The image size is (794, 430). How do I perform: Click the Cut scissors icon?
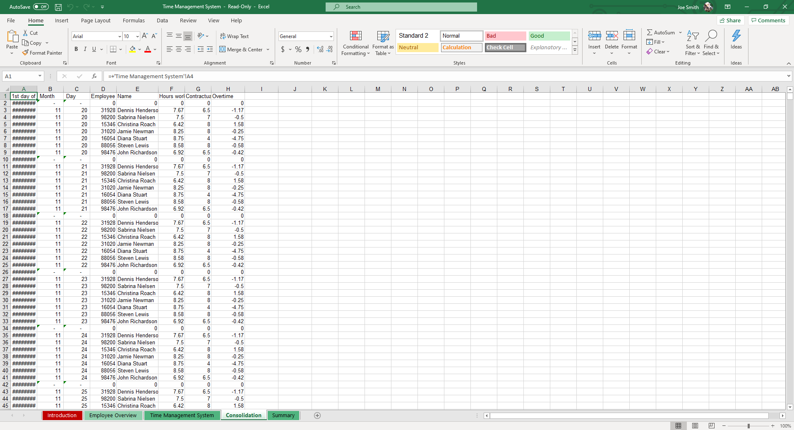coord(25,33)
